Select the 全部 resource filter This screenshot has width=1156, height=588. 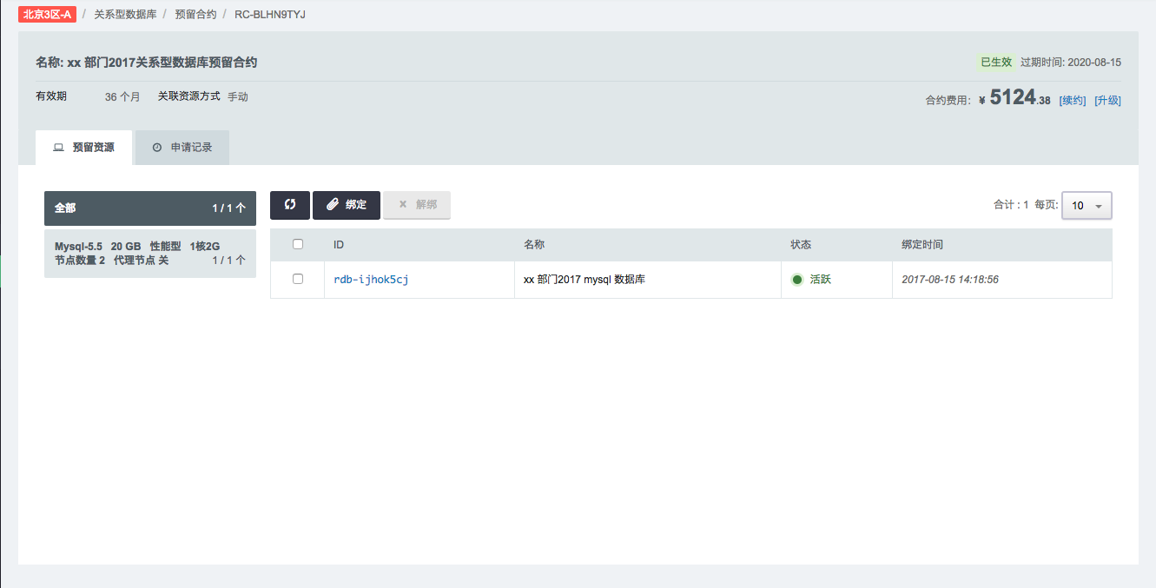(x=150, y=208)
